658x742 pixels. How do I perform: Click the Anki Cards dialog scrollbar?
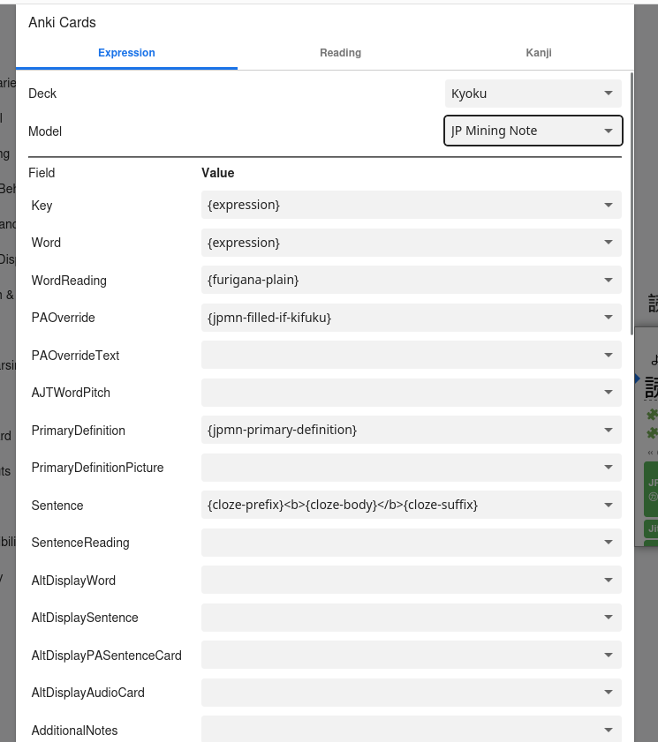pyautogui.click(x=632, y=204)
